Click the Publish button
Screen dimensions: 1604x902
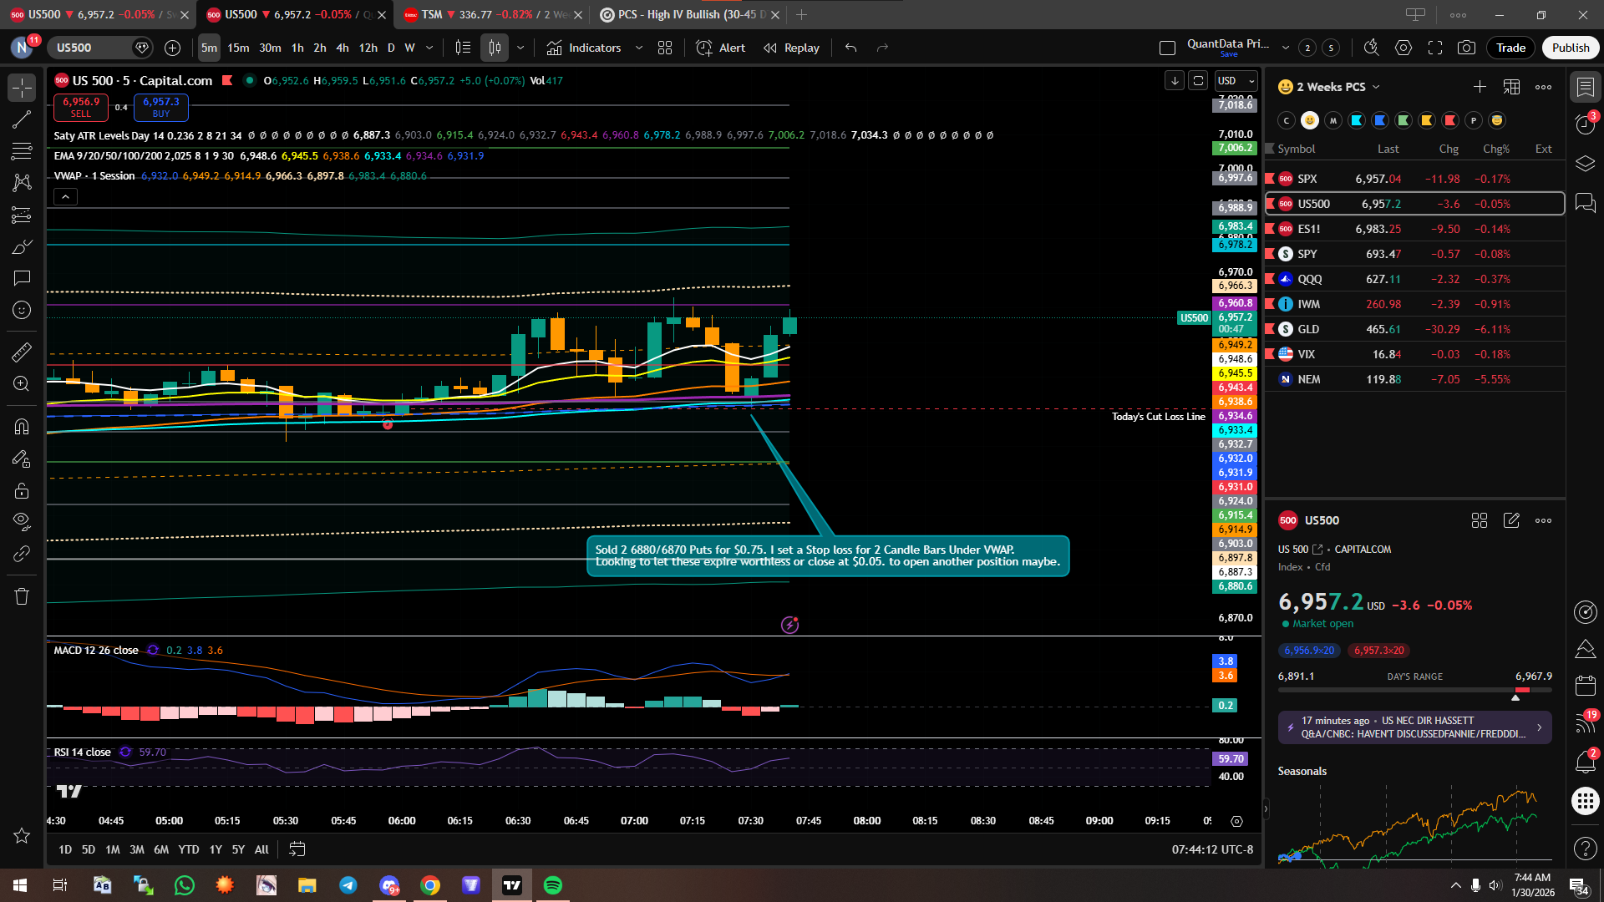click(x=1570, y=48)
